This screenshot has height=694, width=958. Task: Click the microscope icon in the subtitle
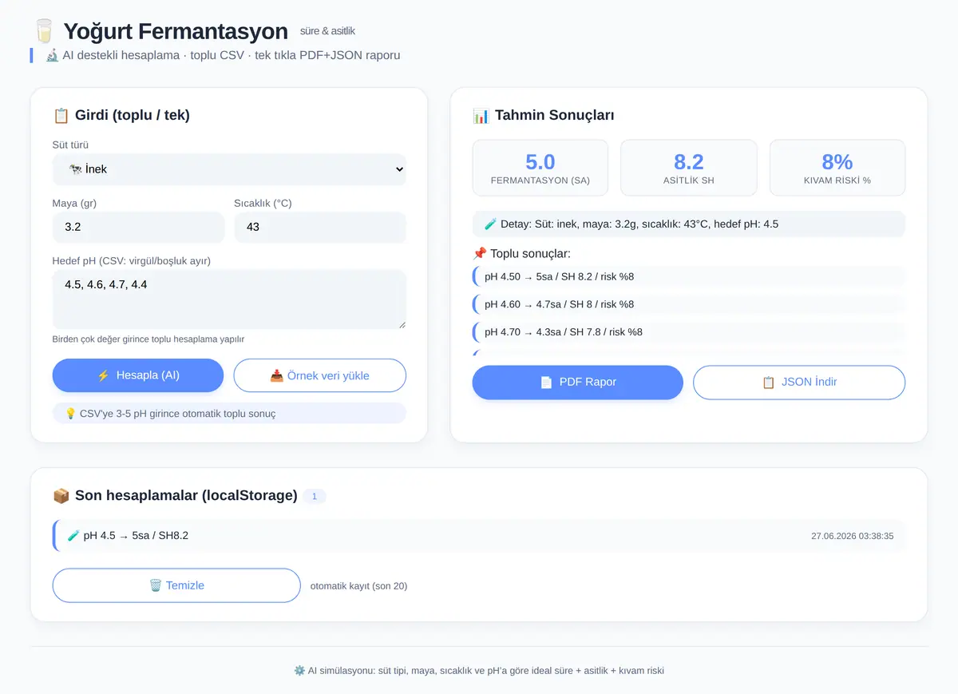click(52, 55)
